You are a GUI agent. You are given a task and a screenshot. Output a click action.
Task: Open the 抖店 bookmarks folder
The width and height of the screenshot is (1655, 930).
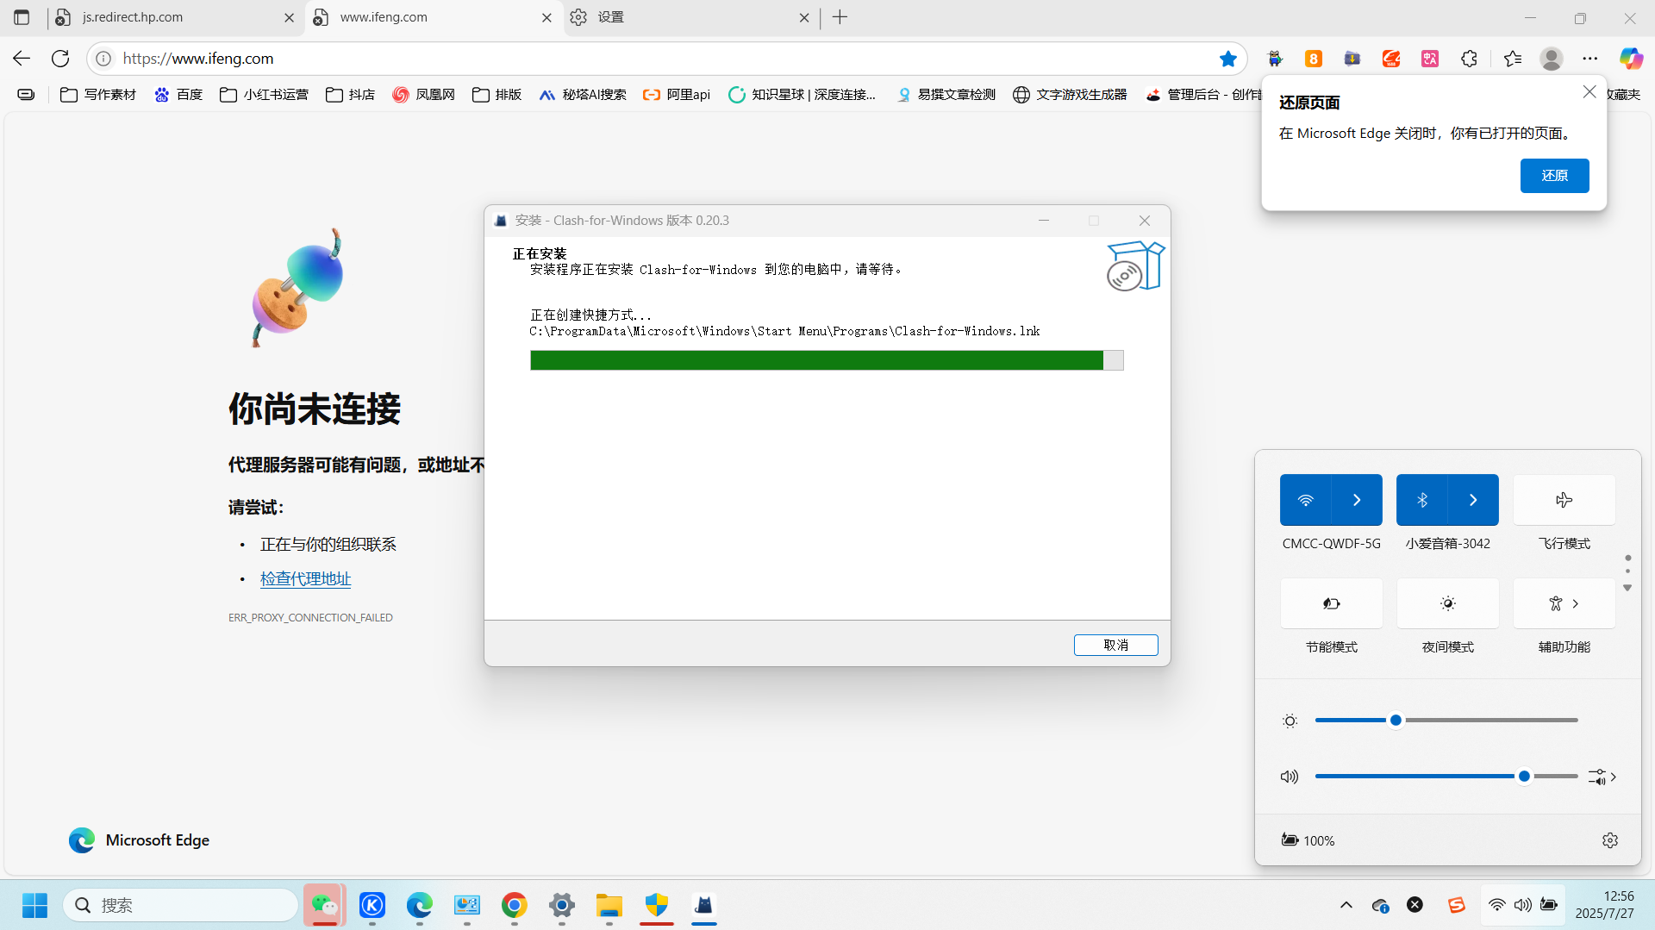[350, 95]
